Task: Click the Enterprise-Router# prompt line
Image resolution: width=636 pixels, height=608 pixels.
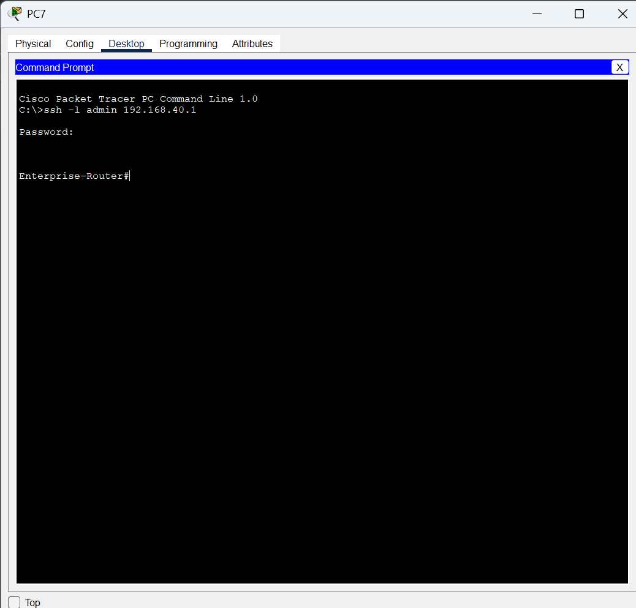Action: click(74, 176)
